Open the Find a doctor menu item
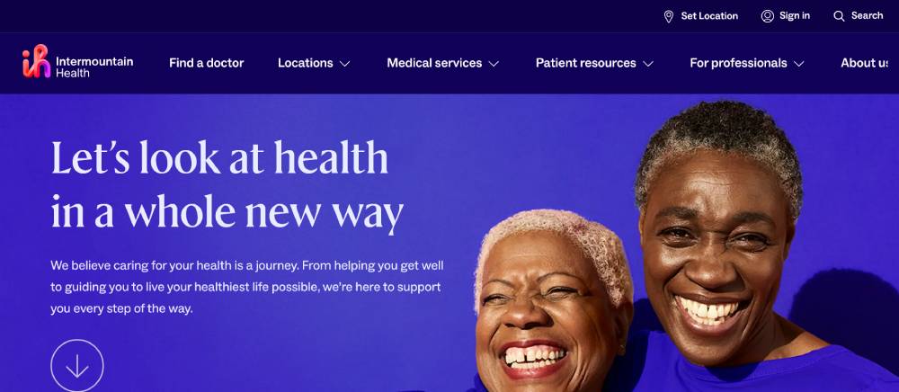This screenshot has height=392, width=899. [x=207, y=63]
